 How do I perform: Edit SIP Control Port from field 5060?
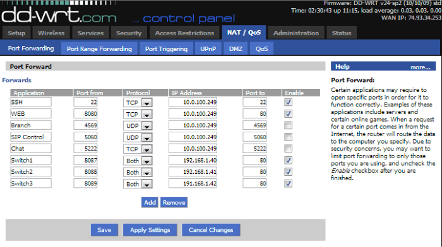click(85, 137)
